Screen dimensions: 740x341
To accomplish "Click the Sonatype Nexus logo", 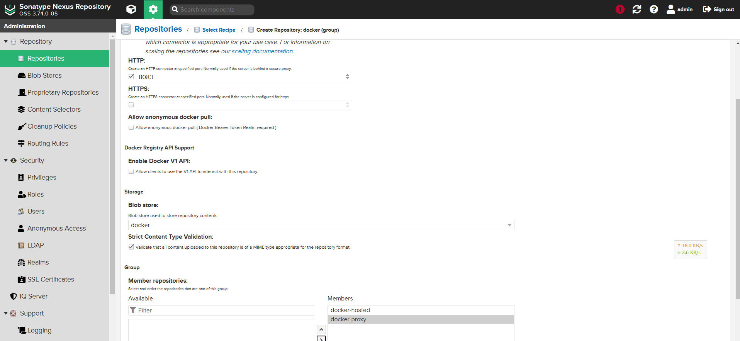I will coord(10,10).
